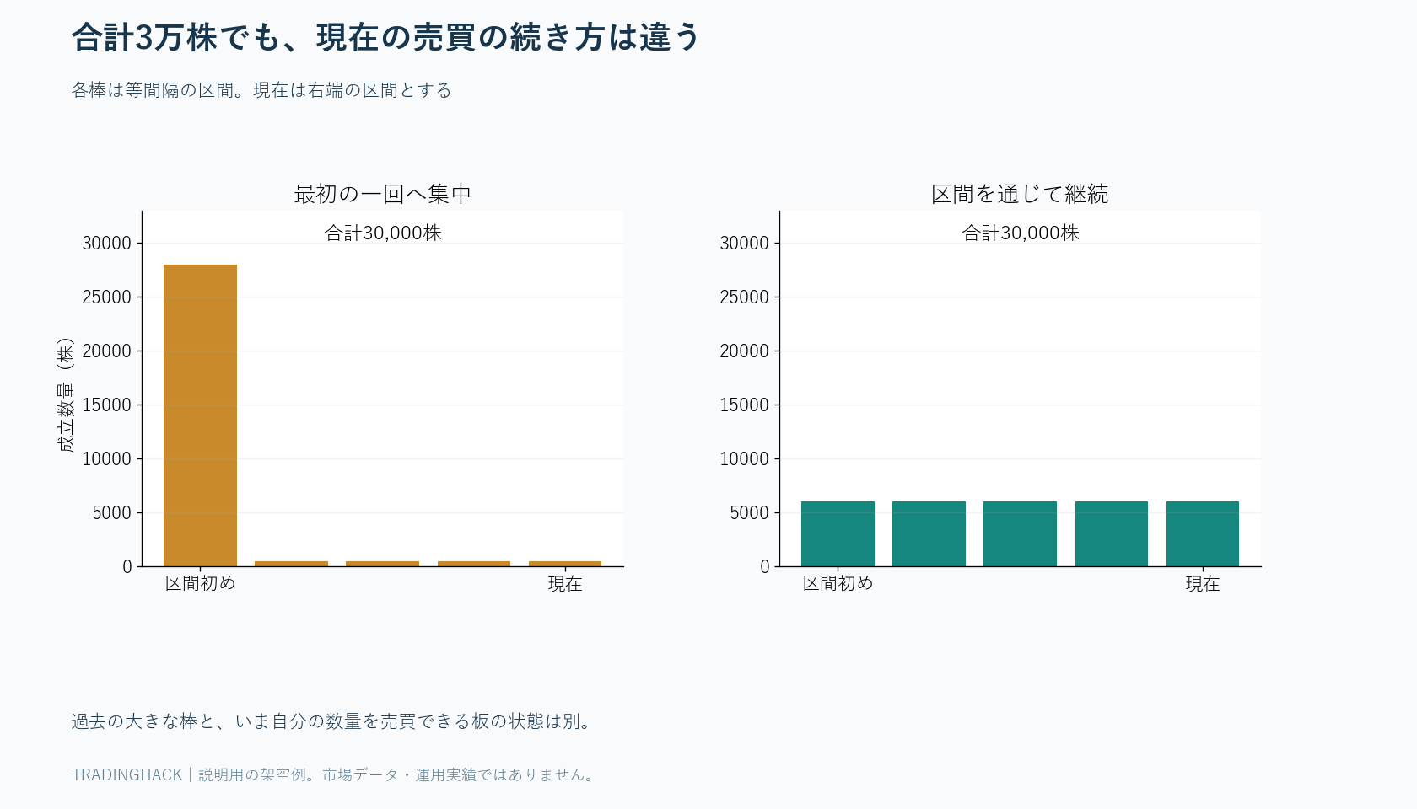Click the title 合計3万株でも、現在の売買の続き方は違う
This screenshot has height=809, width=1417.
386,38
